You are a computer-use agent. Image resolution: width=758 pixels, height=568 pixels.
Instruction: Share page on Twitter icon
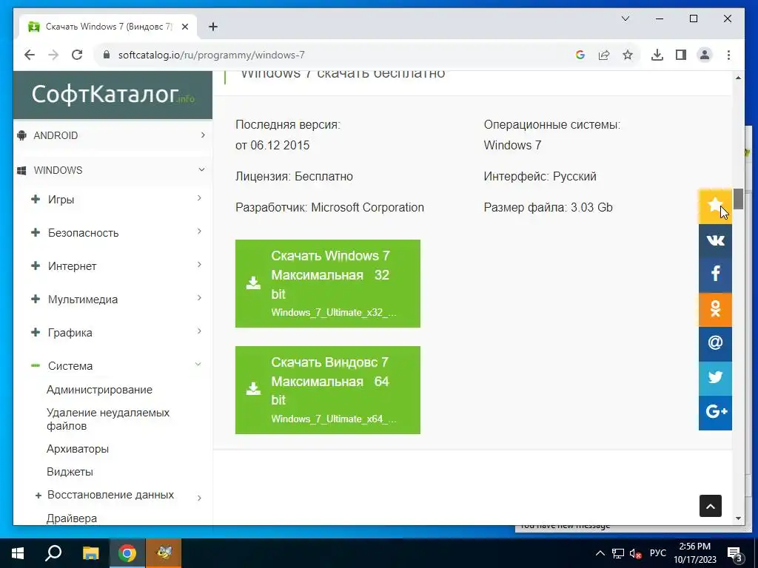[x=715, y=378]
